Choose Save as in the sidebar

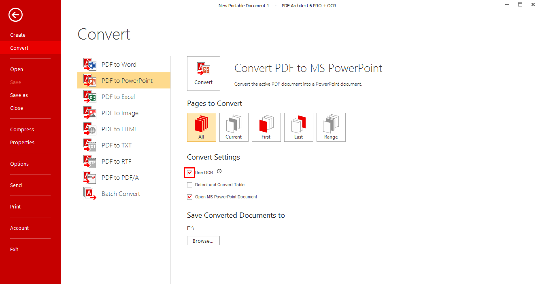(19, 95)
